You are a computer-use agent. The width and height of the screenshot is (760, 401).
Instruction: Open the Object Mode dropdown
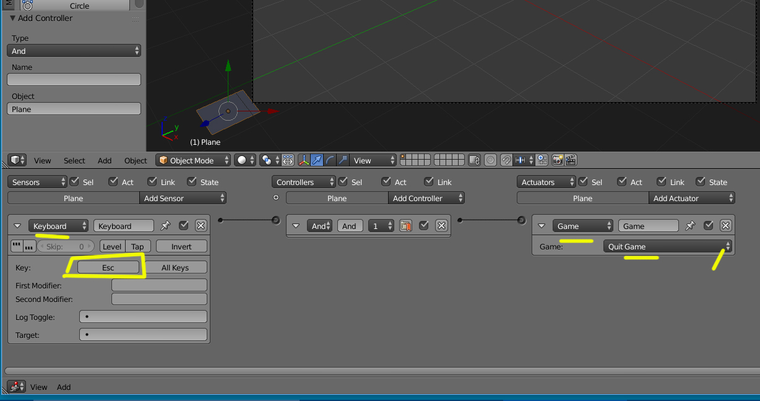[x=192, y=160]
